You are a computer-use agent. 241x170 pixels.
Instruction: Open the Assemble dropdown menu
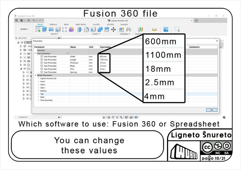pyautogui.click(x=125, y=34)
